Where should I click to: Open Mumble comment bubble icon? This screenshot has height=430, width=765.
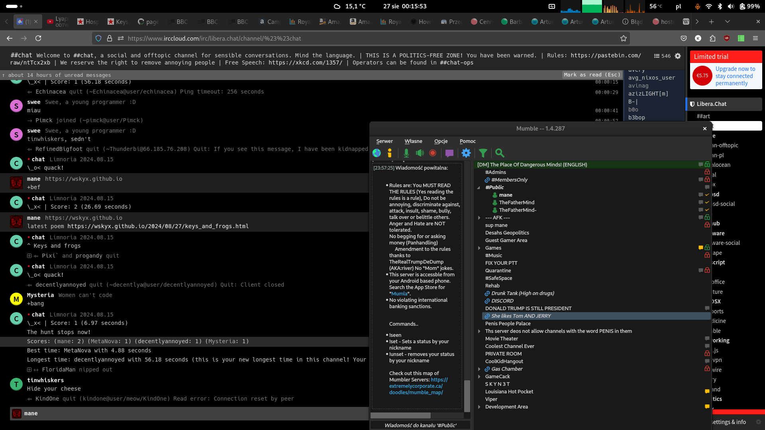click(449, 153)
